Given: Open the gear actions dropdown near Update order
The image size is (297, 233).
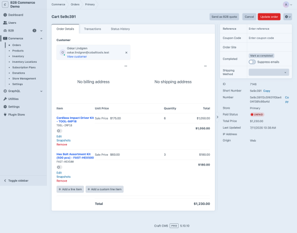Looking at the screenshot, I should [287, 17].
